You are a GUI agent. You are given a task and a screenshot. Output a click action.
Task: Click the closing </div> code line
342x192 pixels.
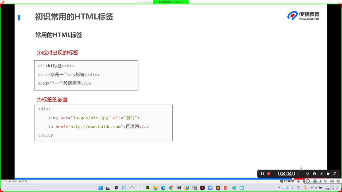click(45, 135)
